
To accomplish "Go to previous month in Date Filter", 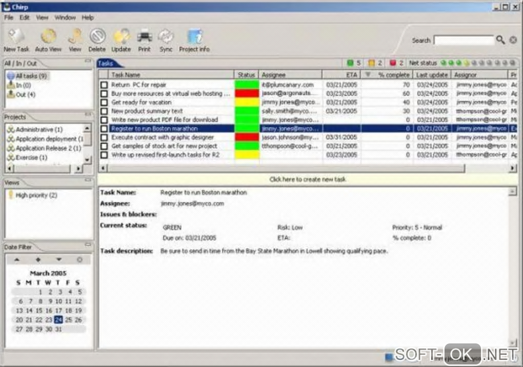I will pyautogui.click(x=17, y=260).
